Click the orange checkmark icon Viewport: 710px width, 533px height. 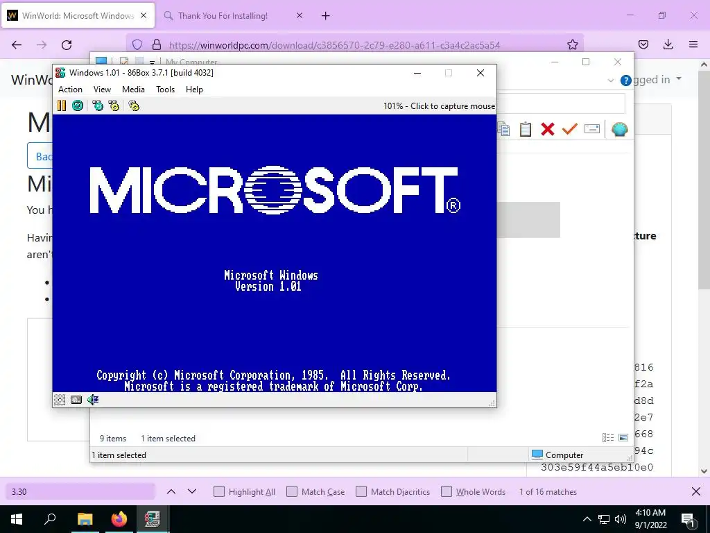pos(570,129)
